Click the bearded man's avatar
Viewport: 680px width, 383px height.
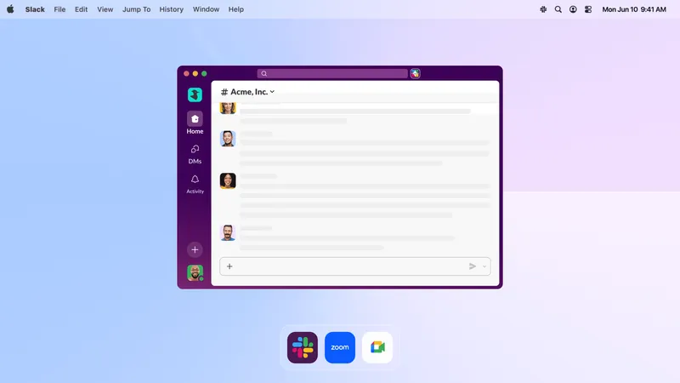pyautogui.click(x=228, y=232)
